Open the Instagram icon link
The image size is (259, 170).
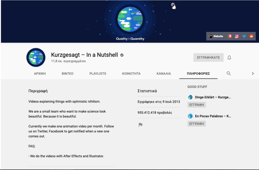237,36
